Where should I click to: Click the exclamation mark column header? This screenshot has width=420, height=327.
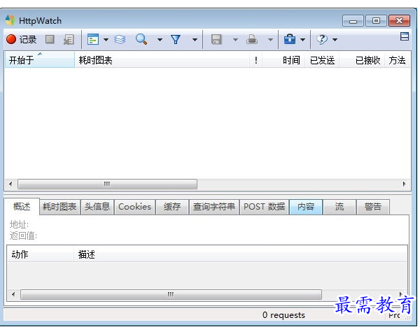[255, 60]
